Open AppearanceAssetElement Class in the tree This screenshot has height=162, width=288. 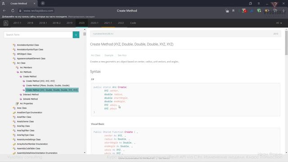pos(31,58)
